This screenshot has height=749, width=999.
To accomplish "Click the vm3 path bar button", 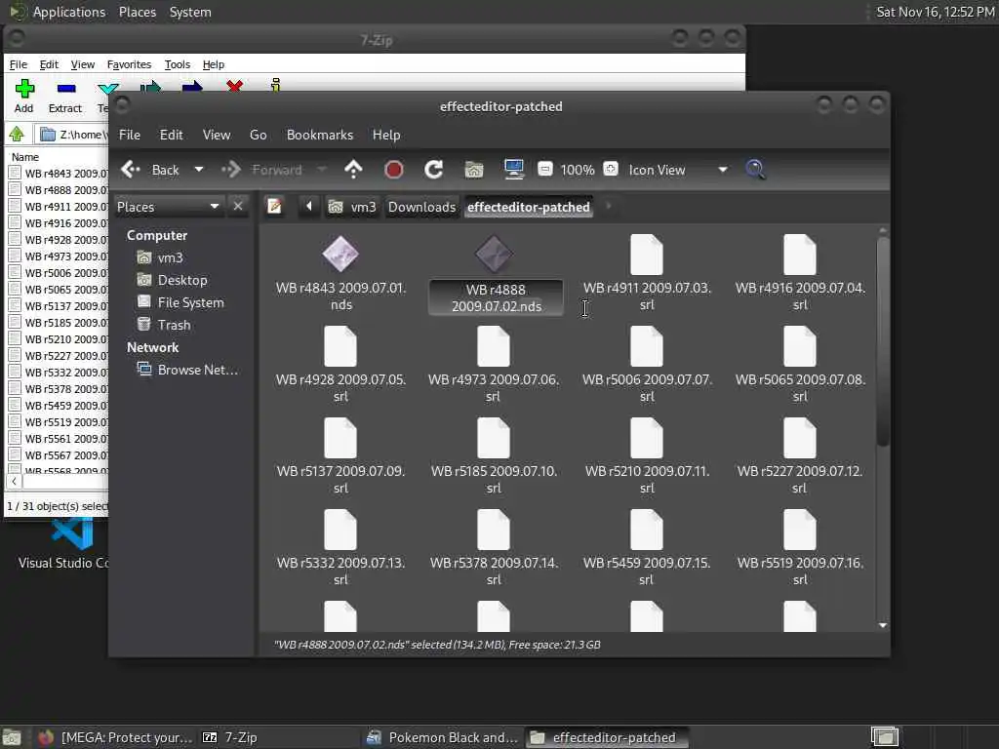I will [352, 207].
